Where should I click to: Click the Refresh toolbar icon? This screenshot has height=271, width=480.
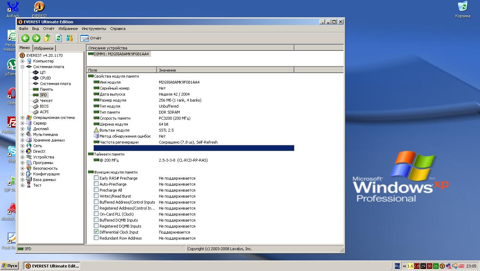(58, 38)
